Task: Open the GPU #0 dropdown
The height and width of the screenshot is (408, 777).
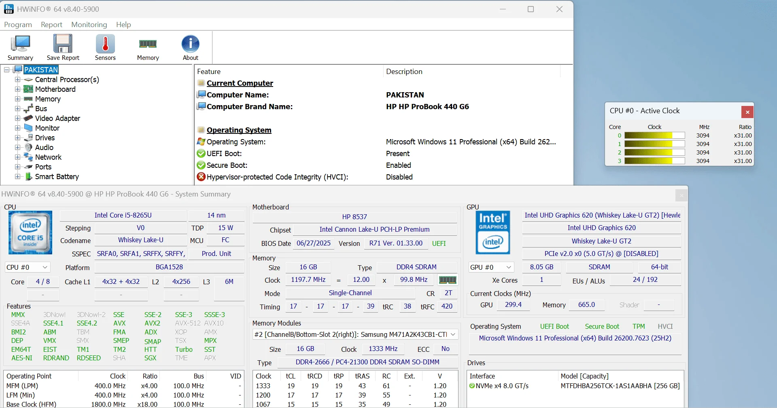Action: (508, 267)
